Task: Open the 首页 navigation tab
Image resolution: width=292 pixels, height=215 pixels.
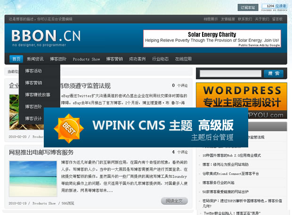Action: click(x=16, y=59)
